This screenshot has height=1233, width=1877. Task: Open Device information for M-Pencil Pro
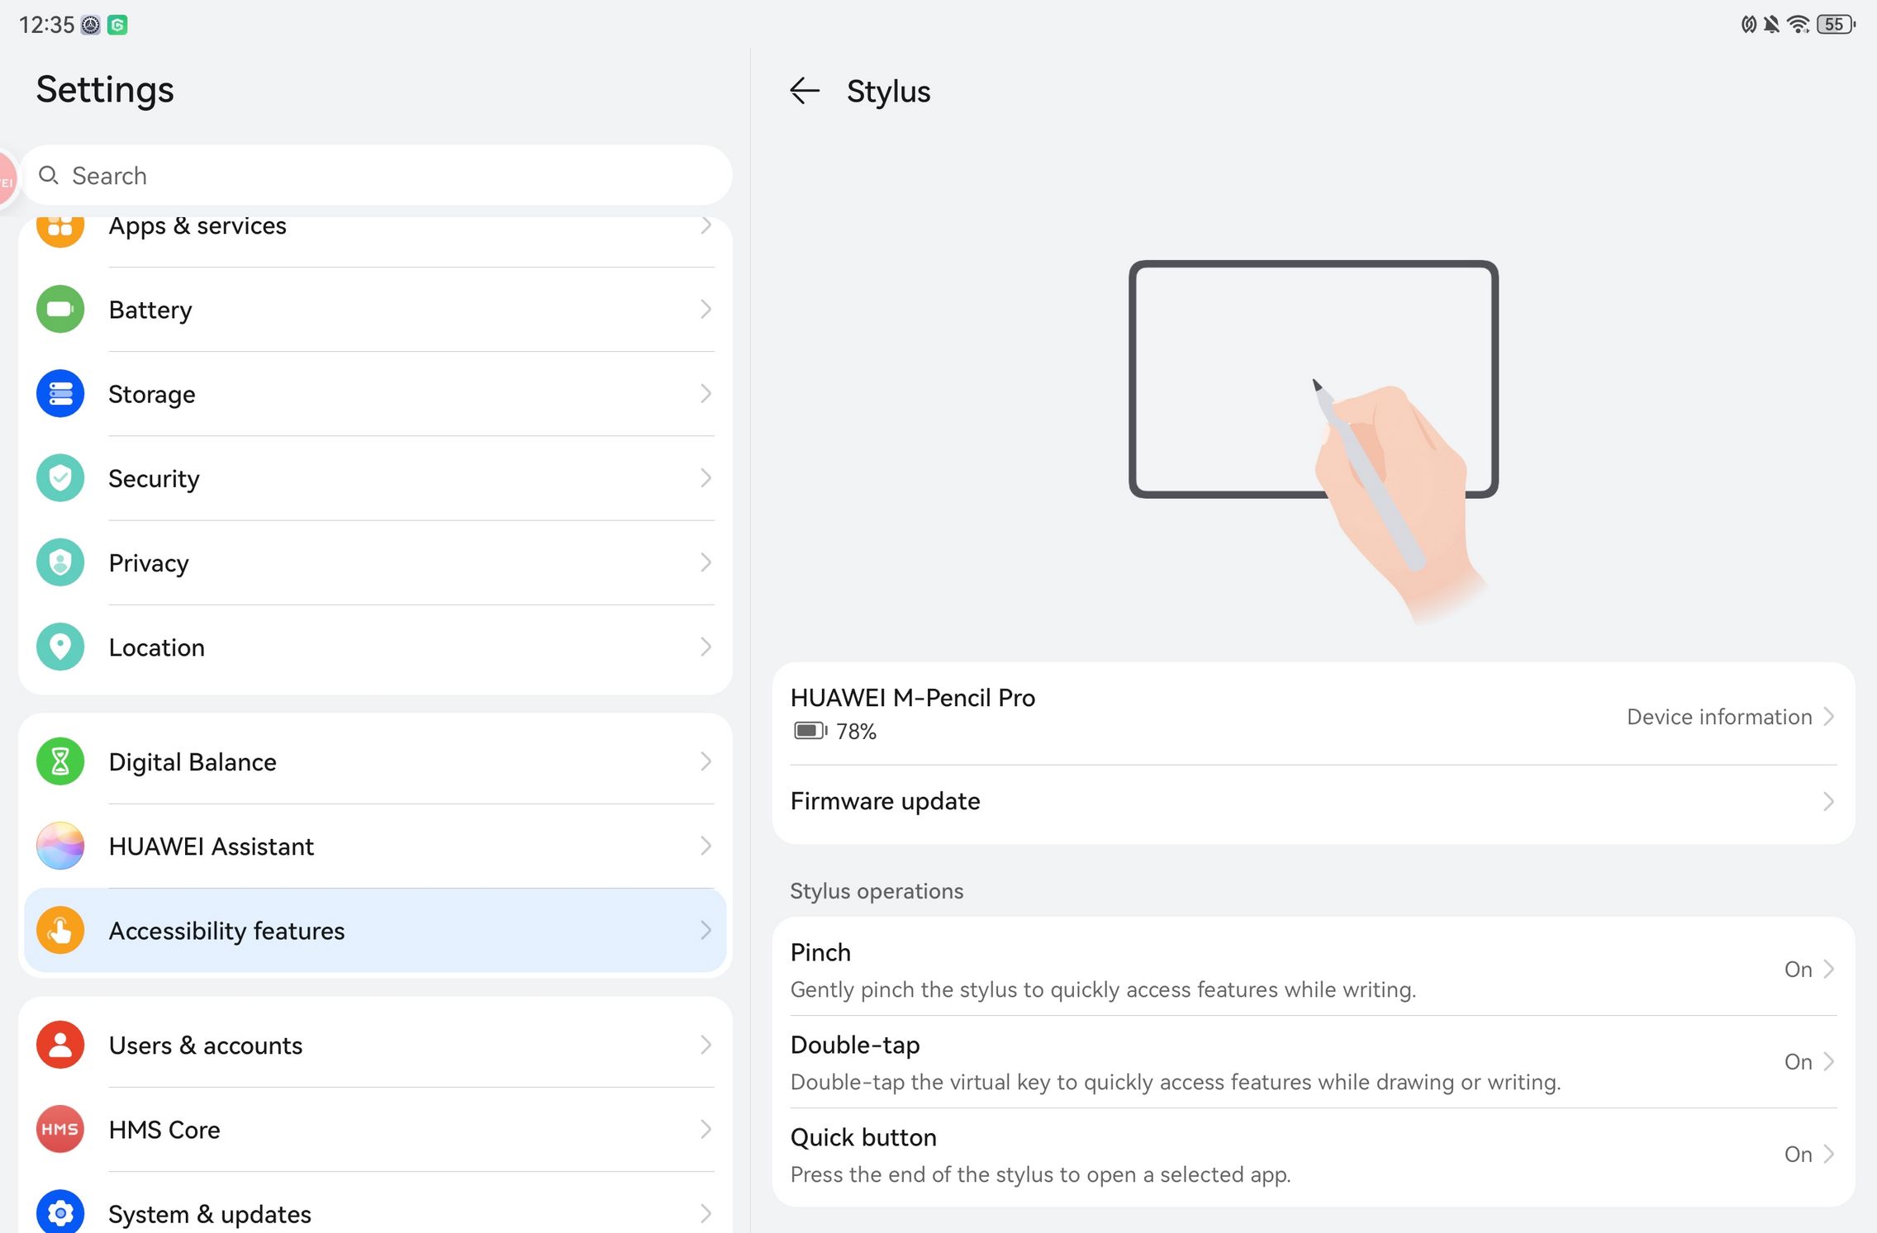[x=1729, y=717]
